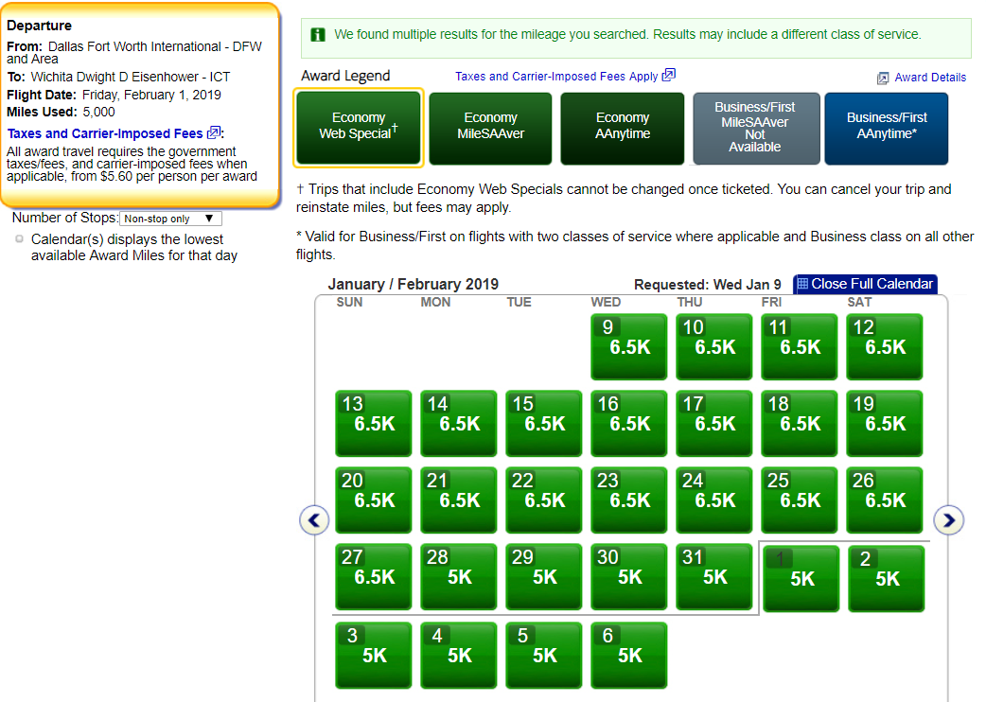
Task: Click the calendar grid icon on Close Full Calendar
Action: pos(802,284)
